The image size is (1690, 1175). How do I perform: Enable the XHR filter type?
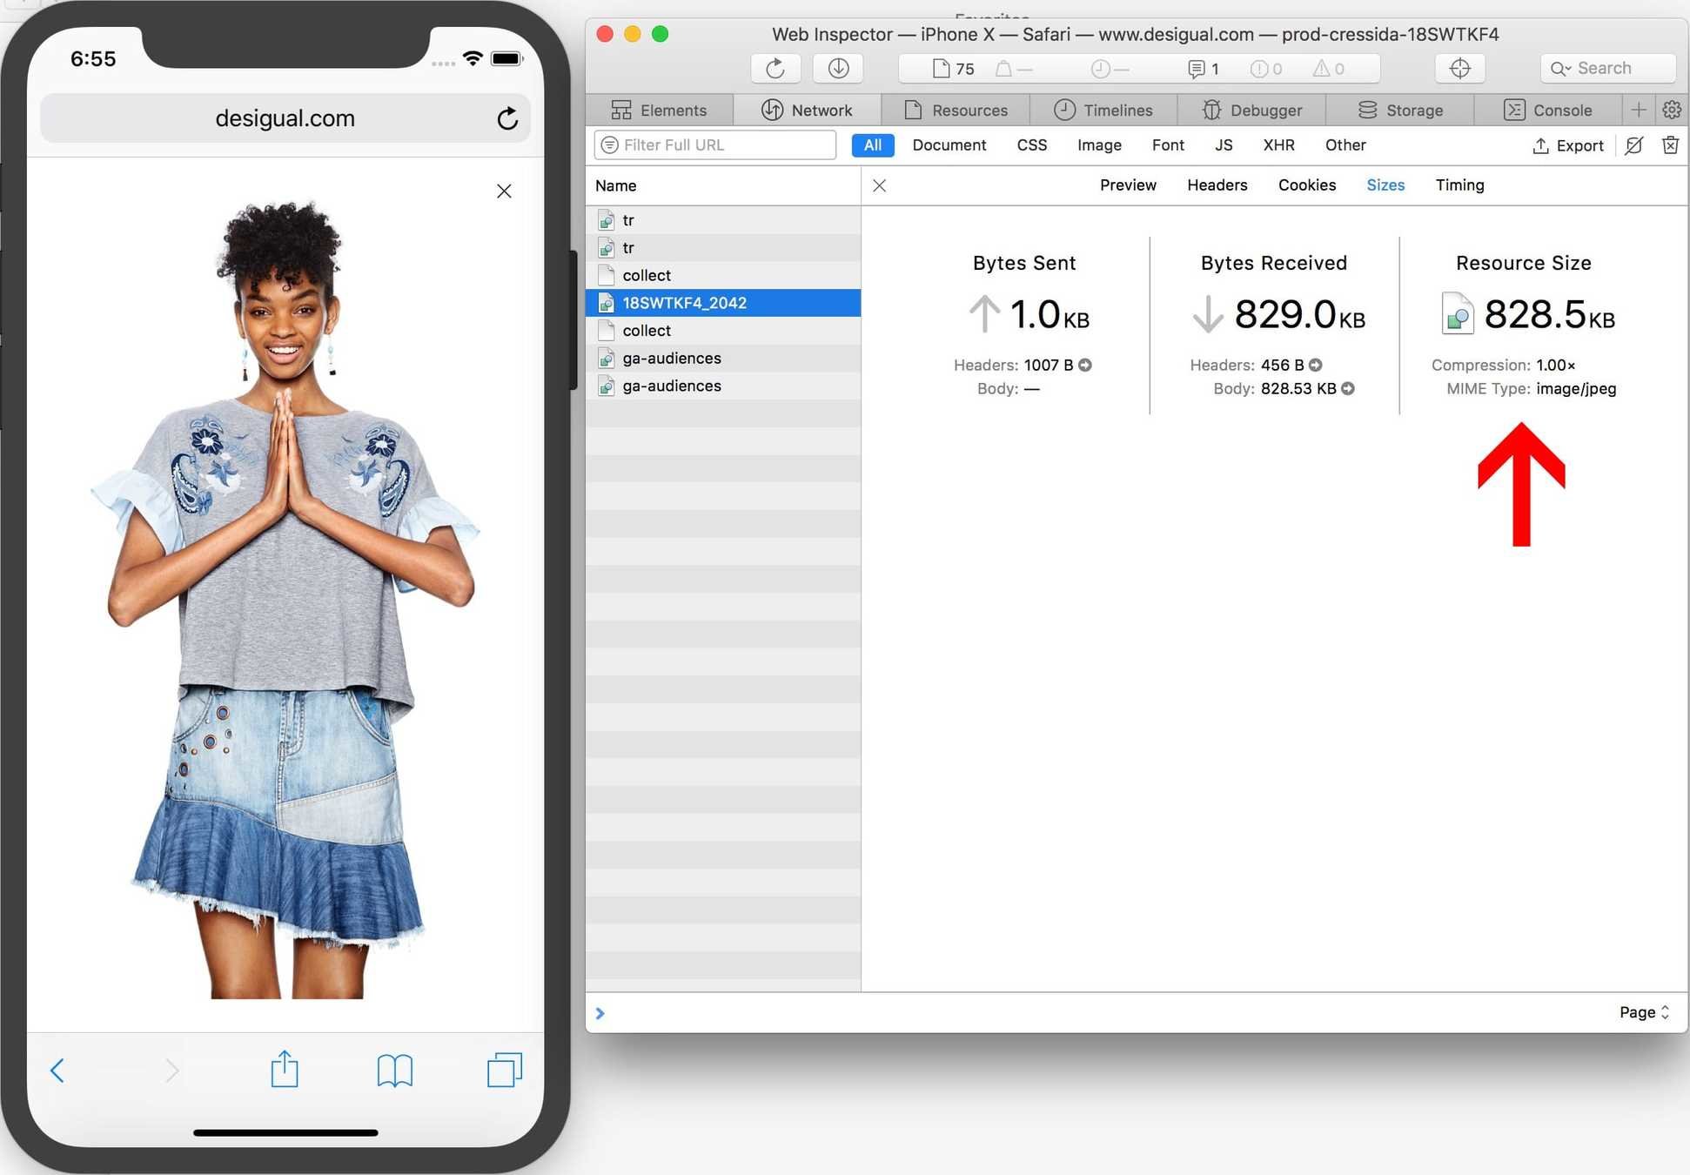[1278, 145]
